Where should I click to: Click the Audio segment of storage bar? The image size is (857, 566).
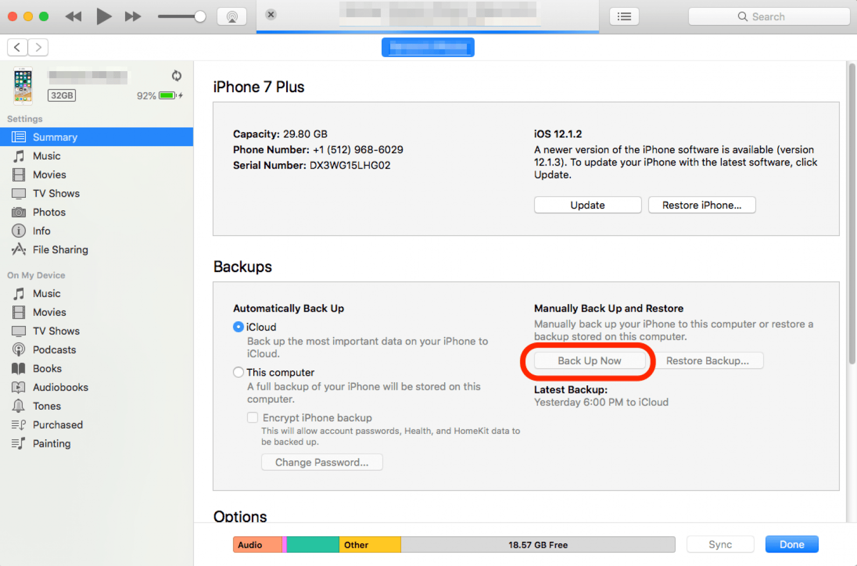point(258,544)
